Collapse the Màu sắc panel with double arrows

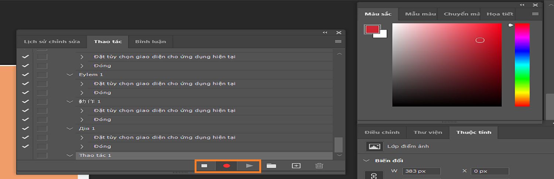click(522, 5)
